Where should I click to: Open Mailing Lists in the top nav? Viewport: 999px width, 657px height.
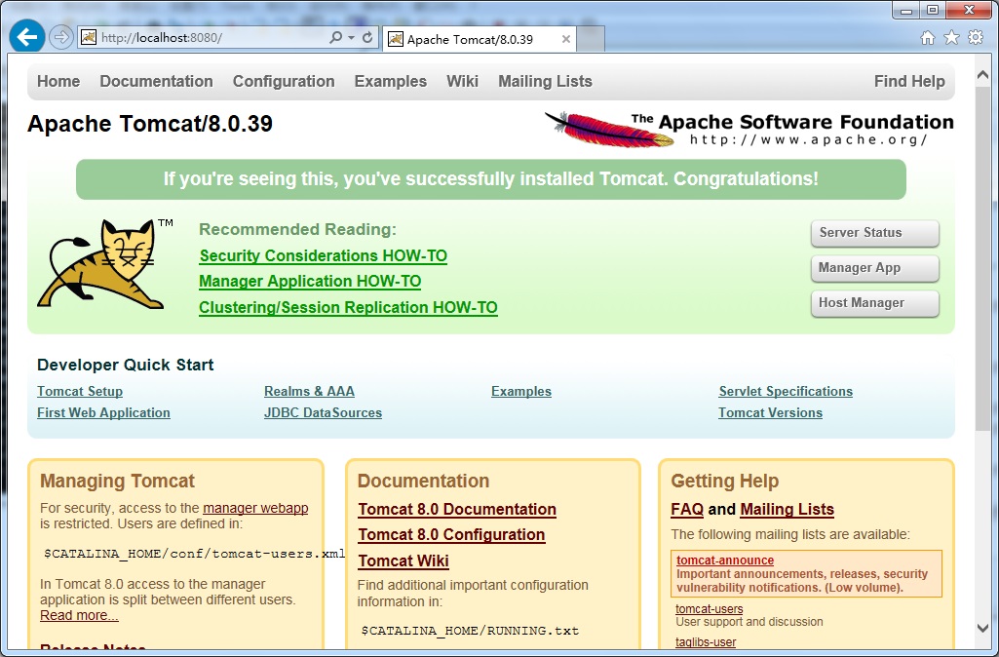[x=546, y=81]
